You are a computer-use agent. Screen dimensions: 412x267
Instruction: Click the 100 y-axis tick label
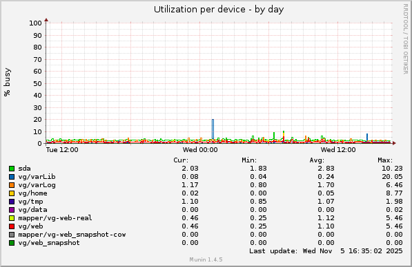35,23
